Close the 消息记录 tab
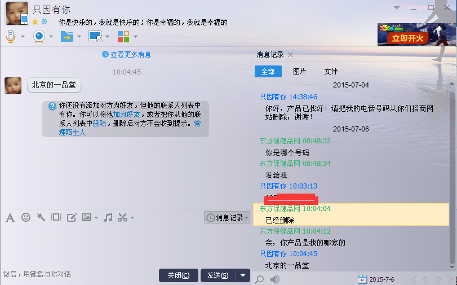Image resolution: width=457 pixels, height=285 pixels. [x=290, y=55]
